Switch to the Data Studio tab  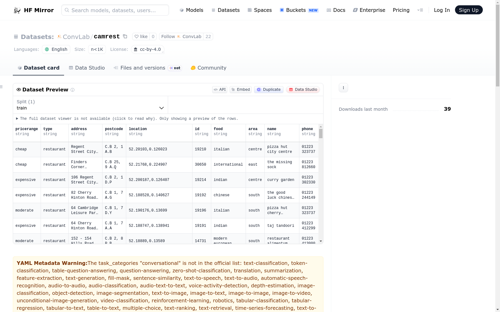click(87, 68)
